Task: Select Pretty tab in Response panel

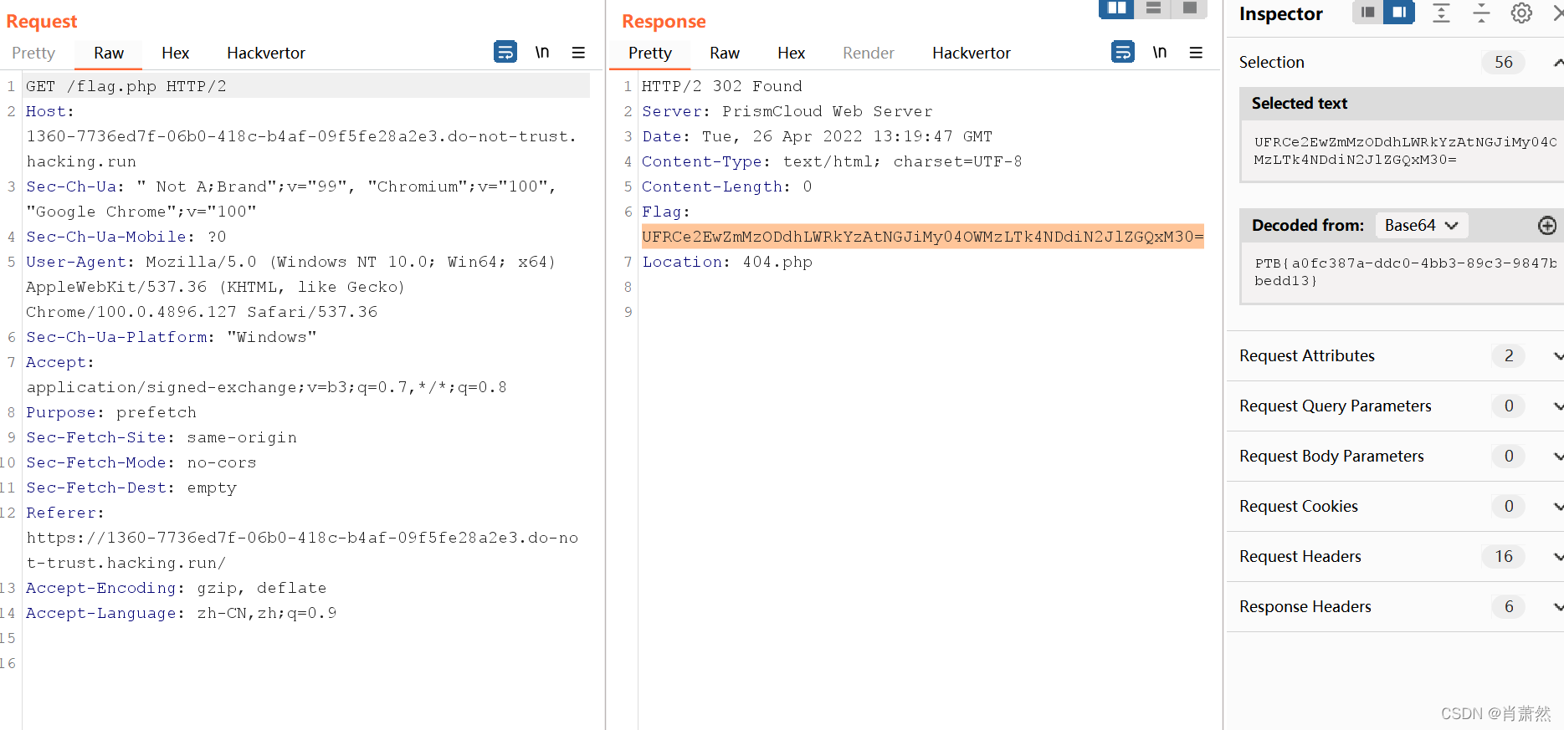Action: coord(650,53)
